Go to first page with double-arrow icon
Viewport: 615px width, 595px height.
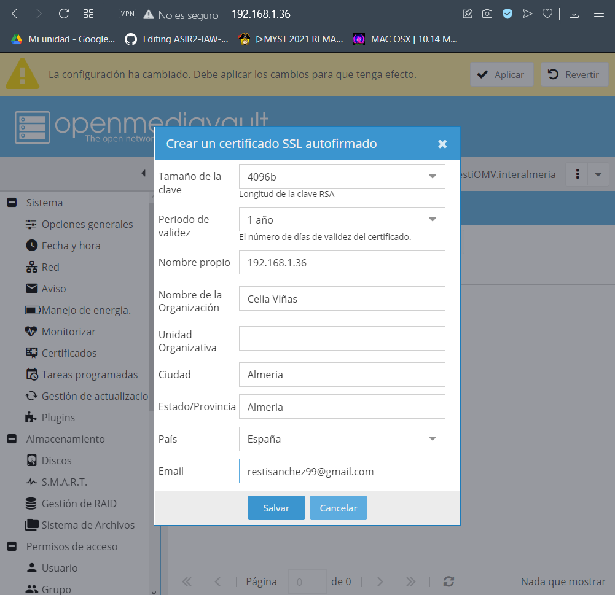click(x=187, y=581)
